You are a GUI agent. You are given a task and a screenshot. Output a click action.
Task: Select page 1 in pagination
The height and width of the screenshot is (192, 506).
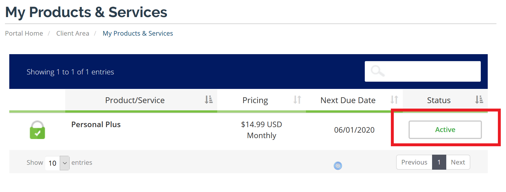coord(439,162)
